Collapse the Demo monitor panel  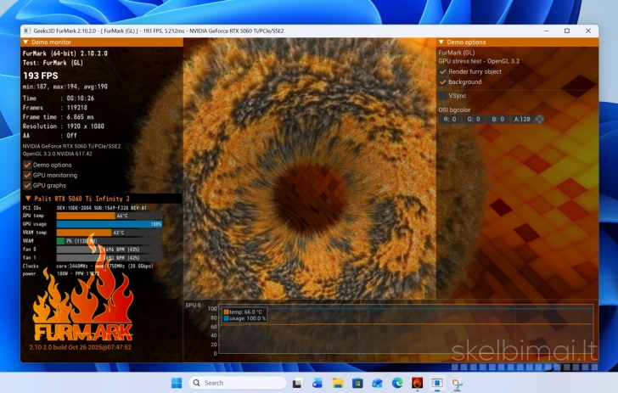click(25, 42)
